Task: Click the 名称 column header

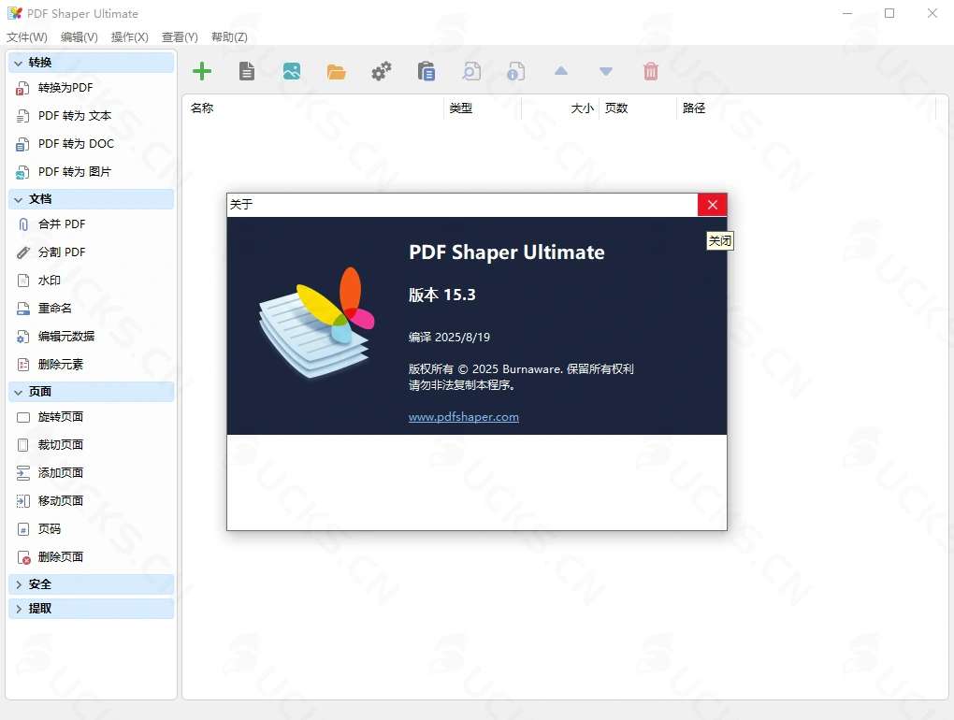Action: 202,108
